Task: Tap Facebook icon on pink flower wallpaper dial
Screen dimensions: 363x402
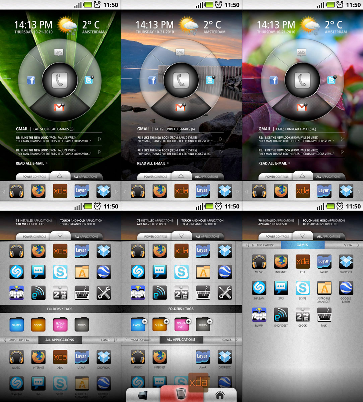Action: (274, 80)
